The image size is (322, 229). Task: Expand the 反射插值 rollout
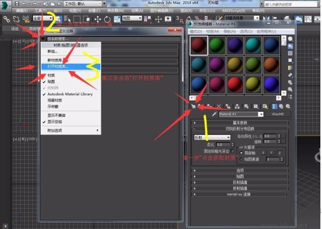point(240,182)
